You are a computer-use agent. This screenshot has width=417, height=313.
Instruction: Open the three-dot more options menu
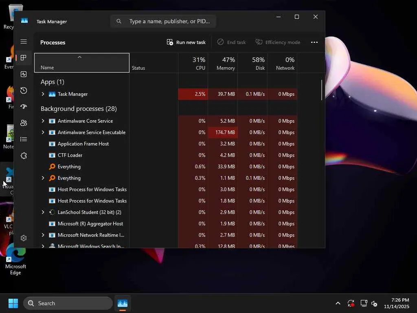314,42
